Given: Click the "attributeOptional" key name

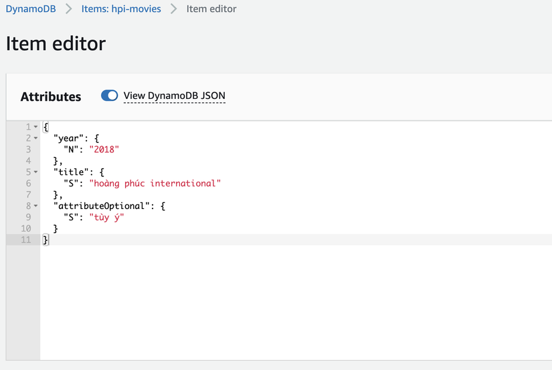Looking at the screenshot, I should point(100,206).
